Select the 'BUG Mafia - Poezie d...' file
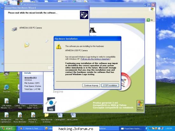The image size is (175, 131). pyautogui.click(x=33, y=117)
